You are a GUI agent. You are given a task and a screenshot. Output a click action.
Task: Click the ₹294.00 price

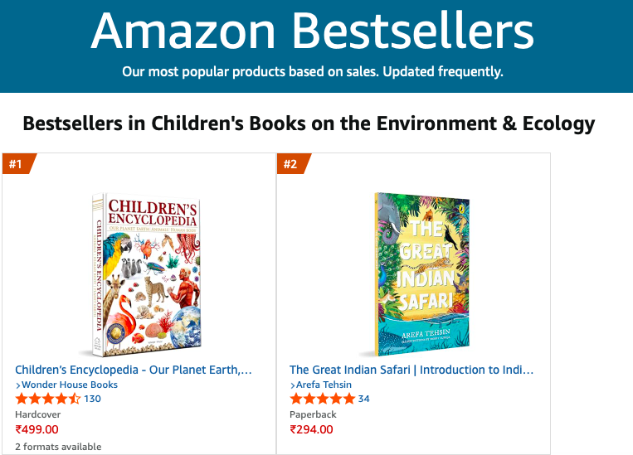[x=311, y=429]
